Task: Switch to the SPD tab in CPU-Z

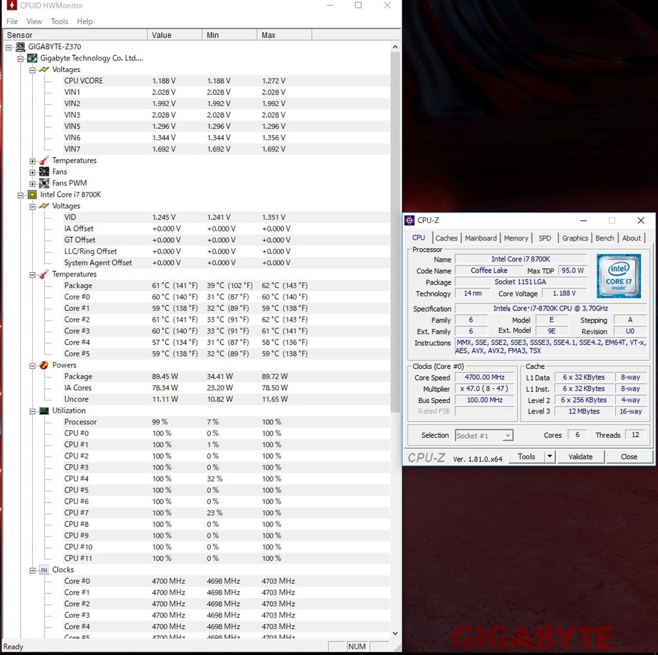Action: 545,238
